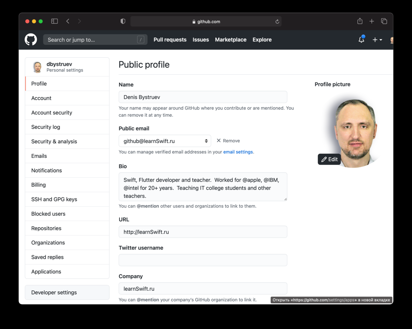
Task: Open Account security settings
Action: click(x=67, y=113)
